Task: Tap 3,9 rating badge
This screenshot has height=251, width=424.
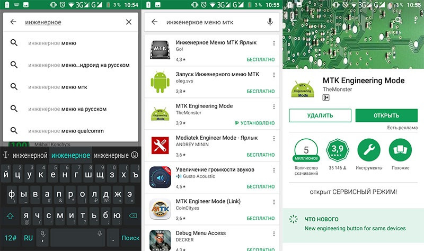Action: [x=338, y=150]
